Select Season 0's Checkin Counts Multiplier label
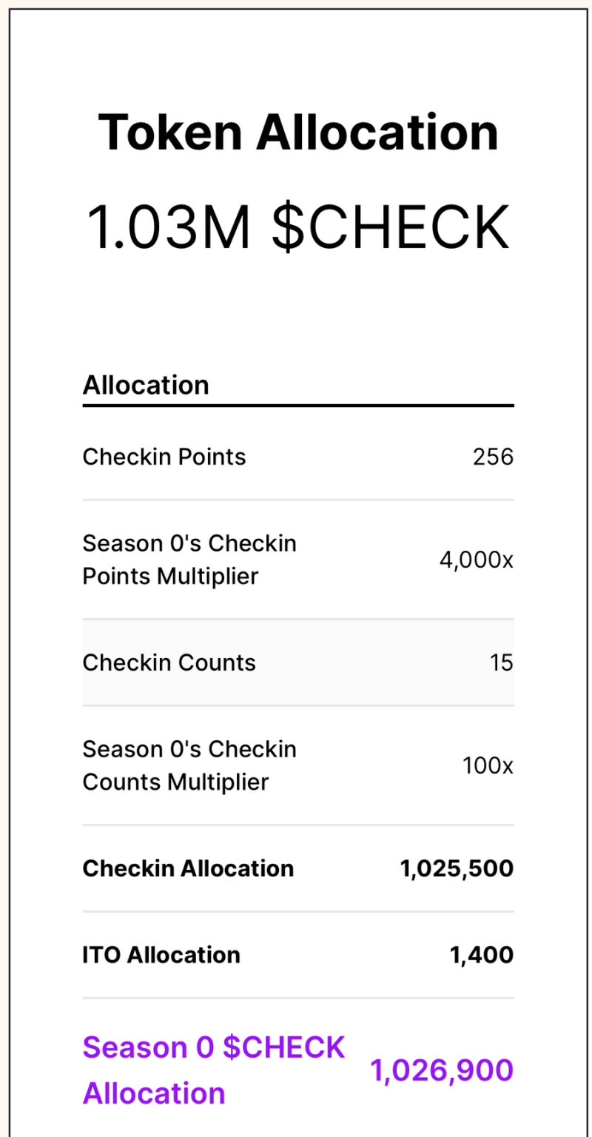 (189, 765)
